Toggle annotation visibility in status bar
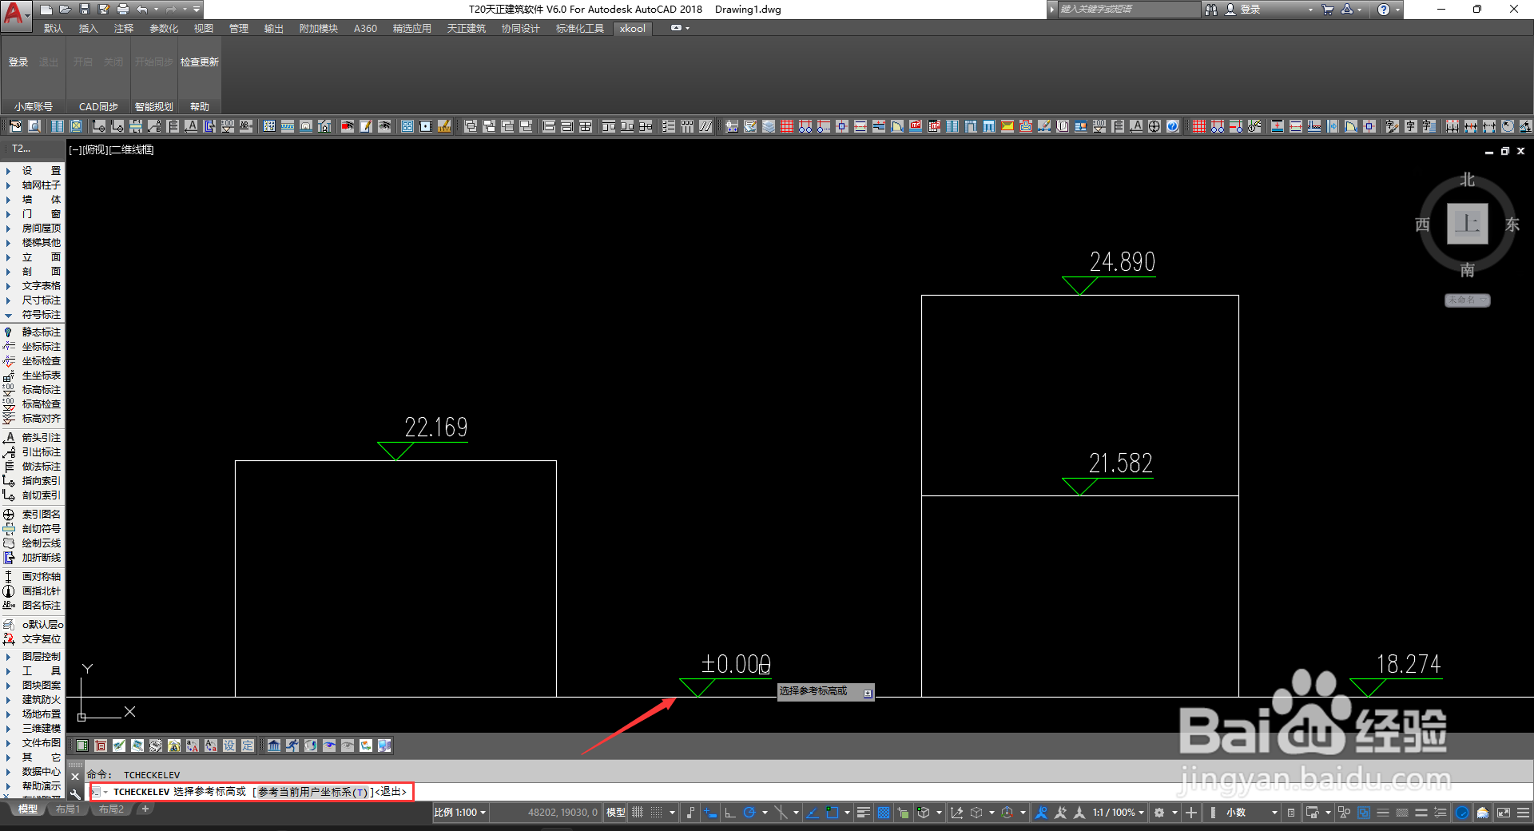 tap(1041, 813)
